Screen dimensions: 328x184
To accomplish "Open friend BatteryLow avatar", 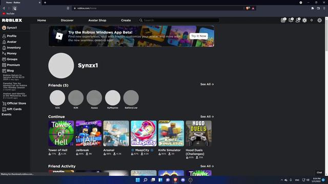I will 131,98.
